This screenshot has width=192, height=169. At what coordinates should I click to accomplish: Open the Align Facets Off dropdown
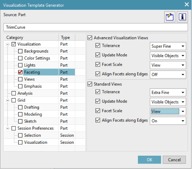168,74
